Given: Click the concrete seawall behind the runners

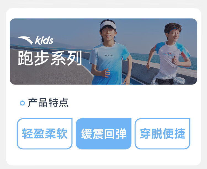Looking at the screenshot, I should click(140, 71).
